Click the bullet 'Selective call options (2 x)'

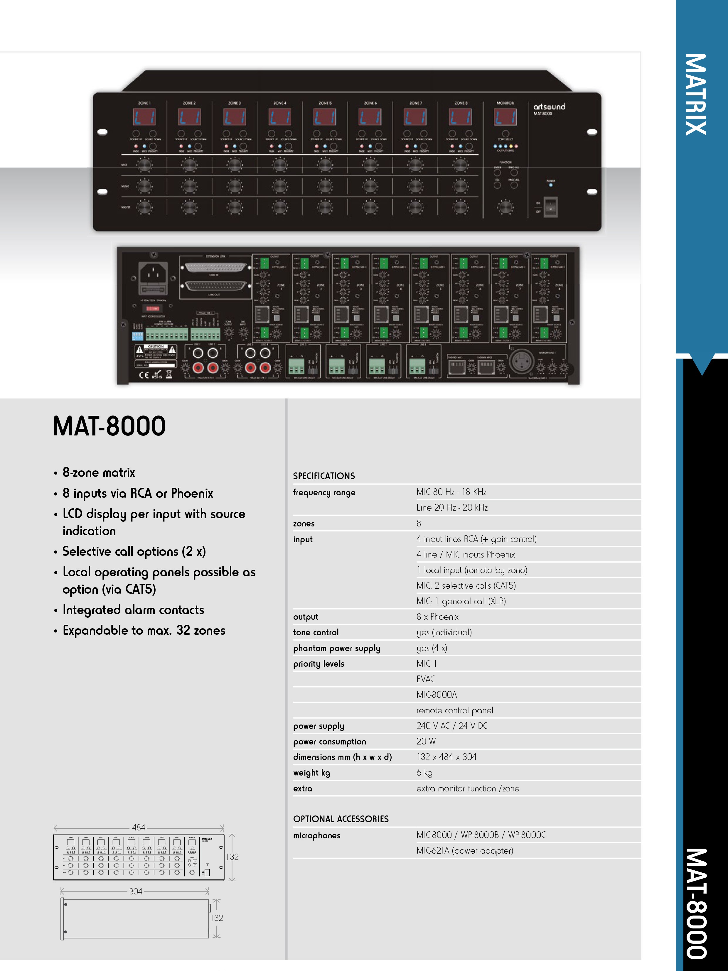coord(134,552)
